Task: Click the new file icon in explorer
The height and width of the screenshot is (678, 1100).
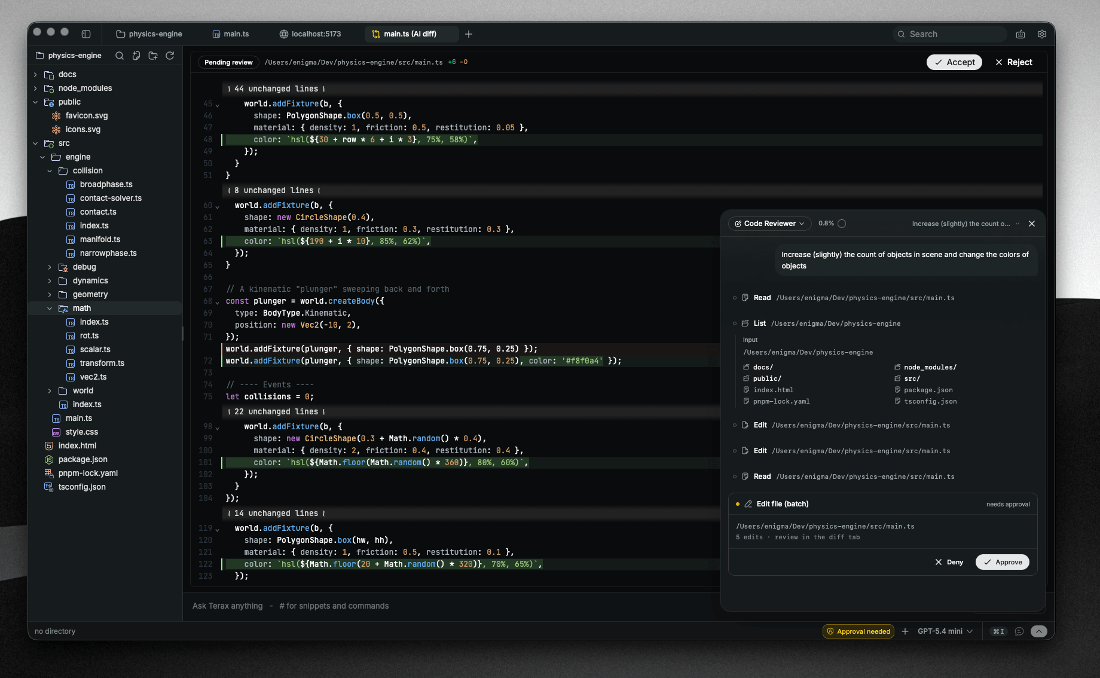Action: [136, 56]
